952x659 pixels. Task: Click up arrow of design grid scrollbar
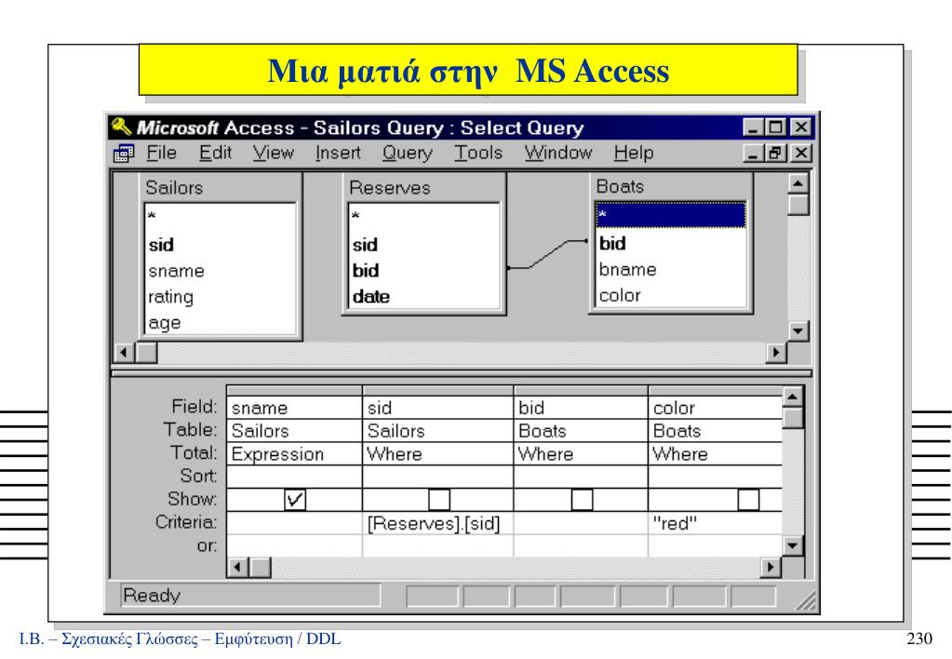point(792,397)
